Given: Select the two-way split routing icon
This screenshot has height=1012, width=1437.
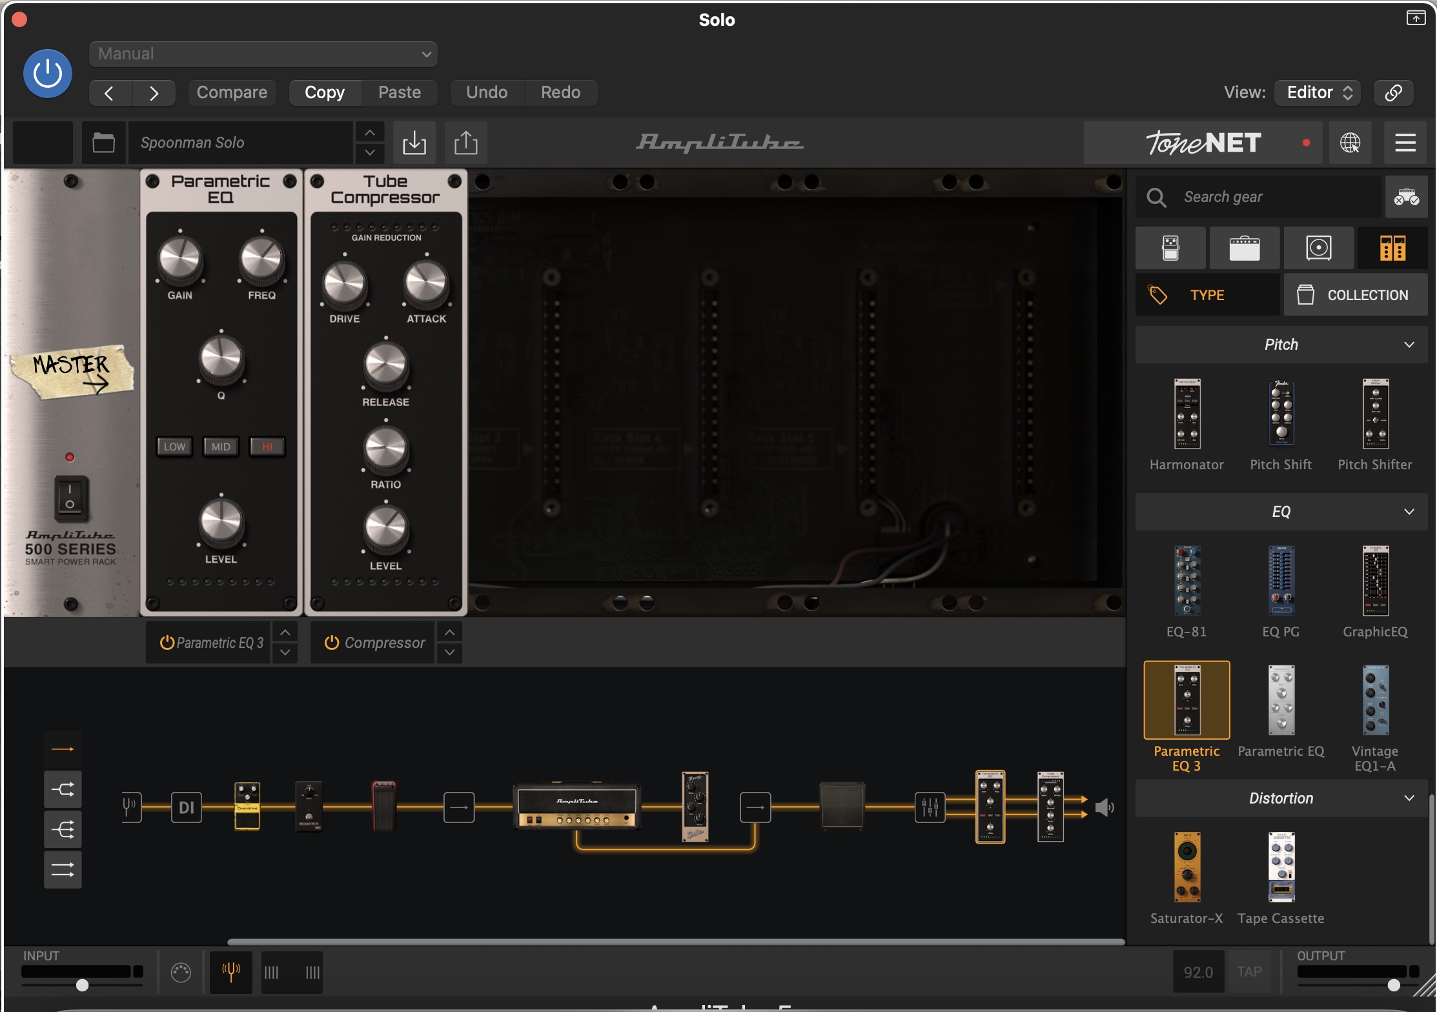Looking at the screenshot, I should (63, 789).
